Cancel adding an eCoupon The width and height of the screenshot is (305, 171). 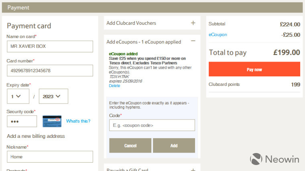click(130, 145)
